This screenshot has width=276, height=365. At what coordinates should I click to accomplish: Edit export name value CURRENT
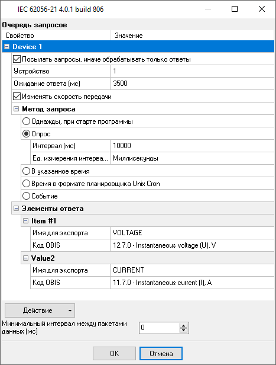coord(192,270)
